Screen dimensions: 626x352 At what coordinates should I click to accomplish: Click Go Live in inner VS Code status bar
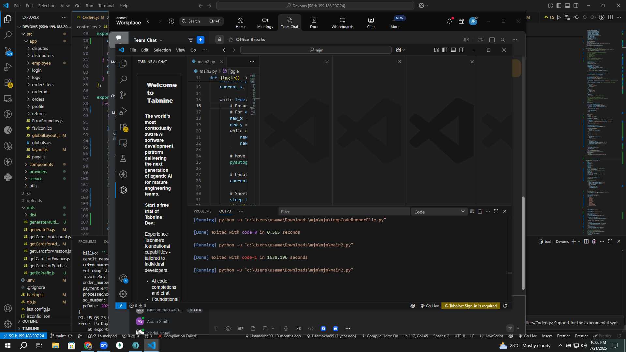coord(430,306)
